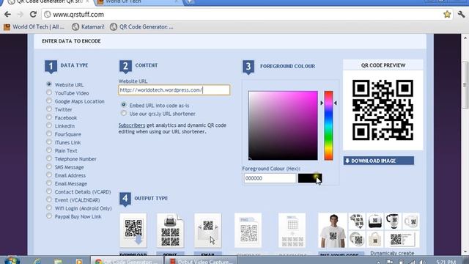Open the Katamari! bookmark

pyautogui.click(x=88, y=27)
